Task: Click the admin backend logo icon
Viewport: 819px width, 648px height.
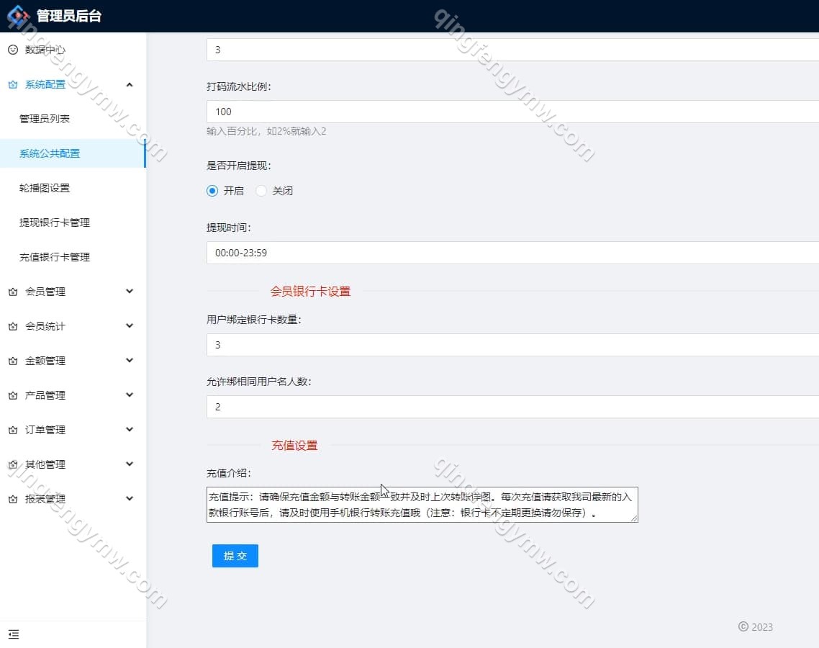Action: (x=18, y=15)
